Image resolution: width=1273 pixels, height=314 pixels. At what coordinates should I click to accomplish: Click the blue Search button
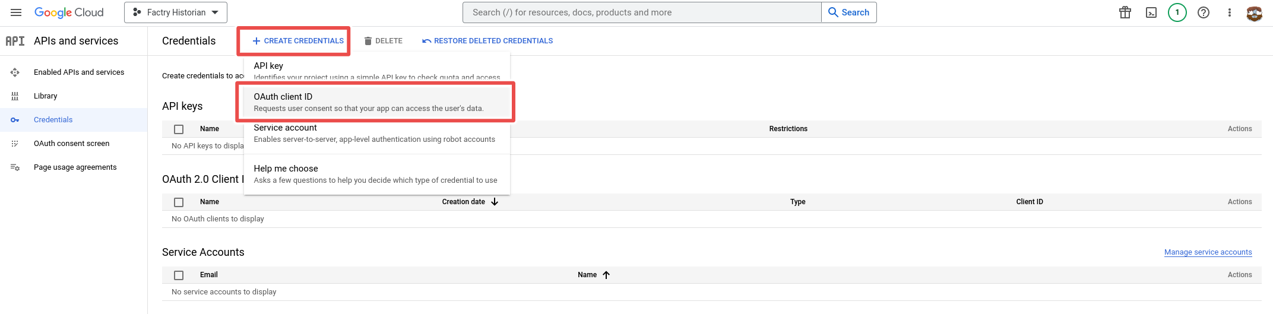pos(849,12)
